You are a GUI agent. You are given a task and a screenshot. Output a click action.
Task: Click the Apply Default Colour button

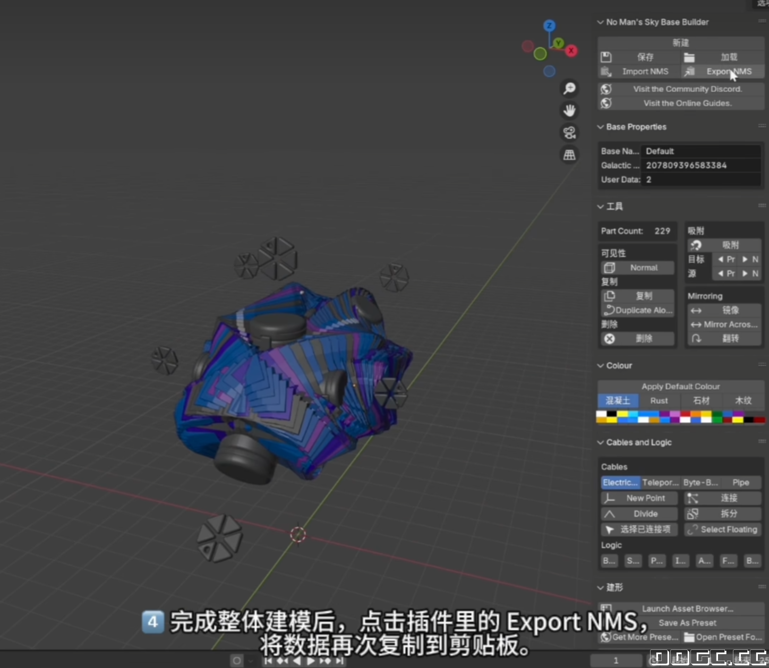click(680, 387)
